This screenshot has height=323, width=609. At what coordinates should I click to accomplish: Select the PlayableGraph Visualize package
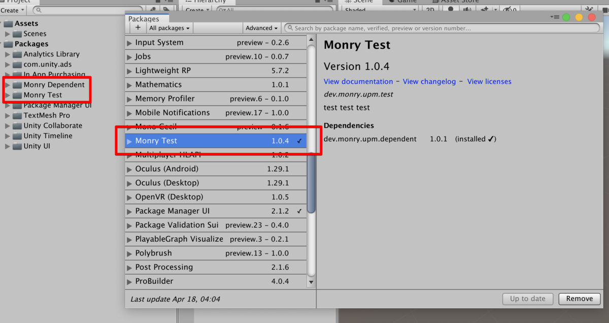[x=216, y=239]
